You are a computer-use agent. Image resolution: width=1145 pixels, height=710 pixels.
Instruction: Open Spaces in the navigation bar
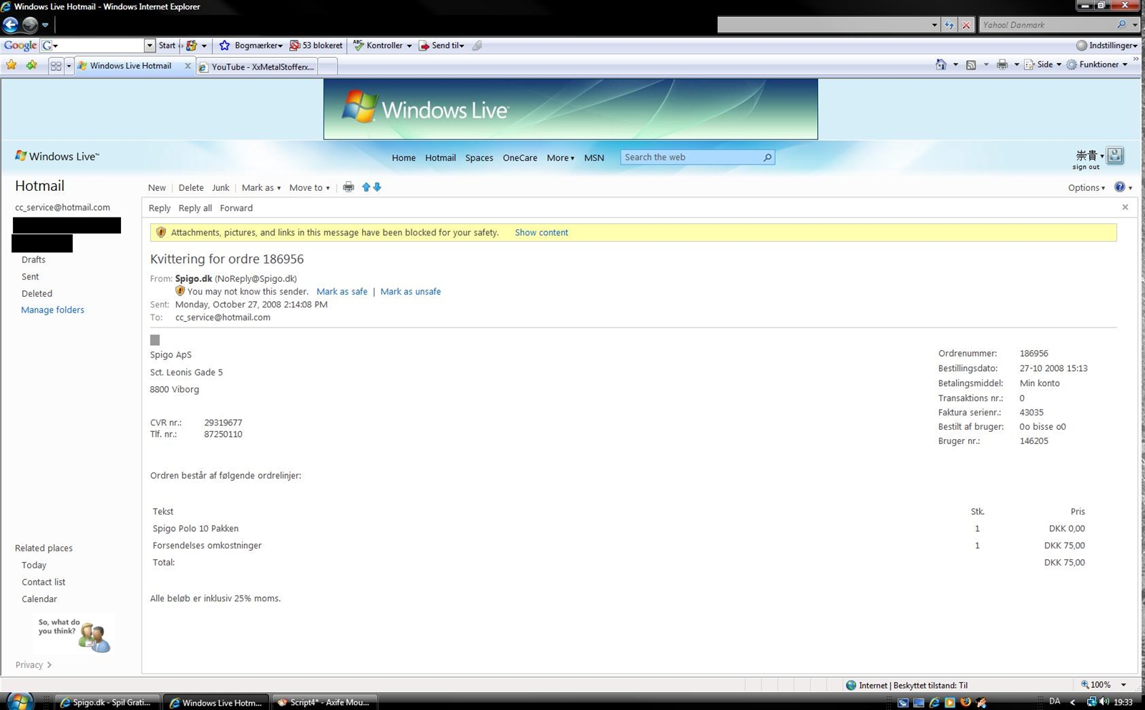point(479,158)
